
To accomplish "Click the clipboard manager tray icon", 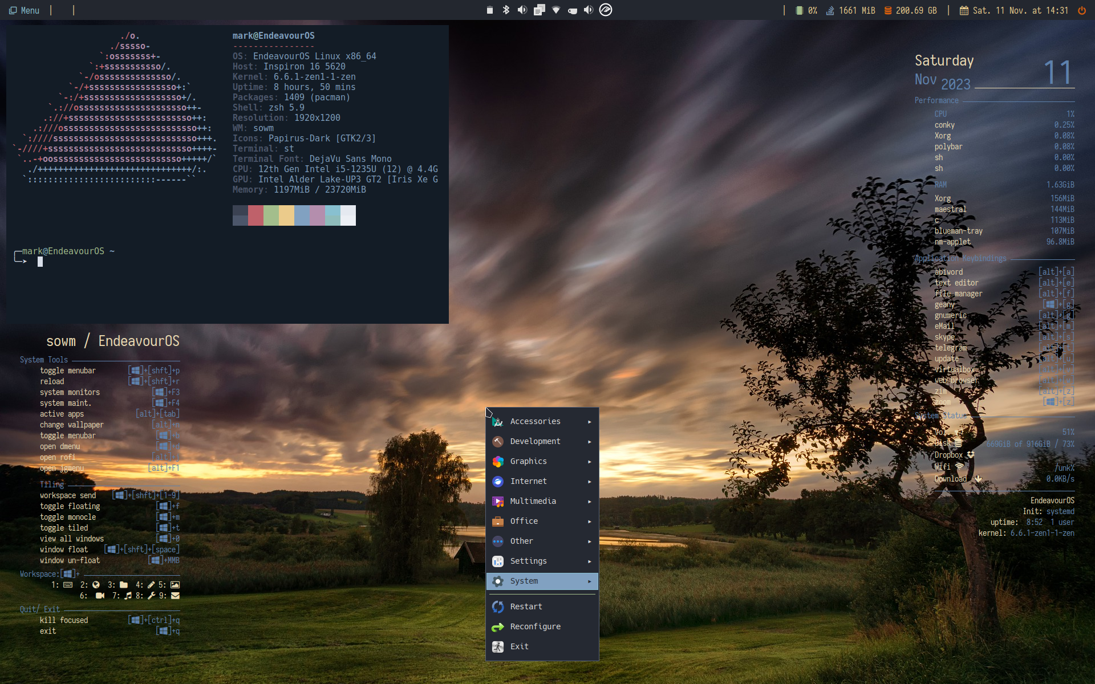I will [539, 10].
